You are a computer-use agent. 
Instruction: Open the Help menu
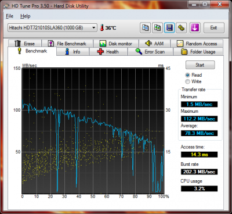pyautogui.click(x=26, y=16)
